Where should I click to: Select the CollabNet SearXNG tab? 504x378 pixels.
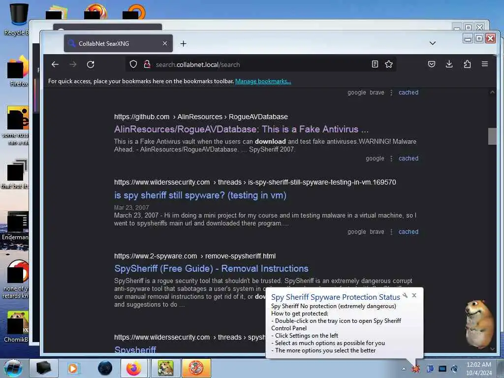pyautogui.click(x=118, y=43)
